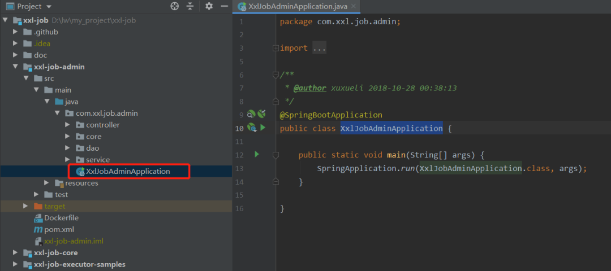
Task: Expand the target folder
Action: [25, 206]
